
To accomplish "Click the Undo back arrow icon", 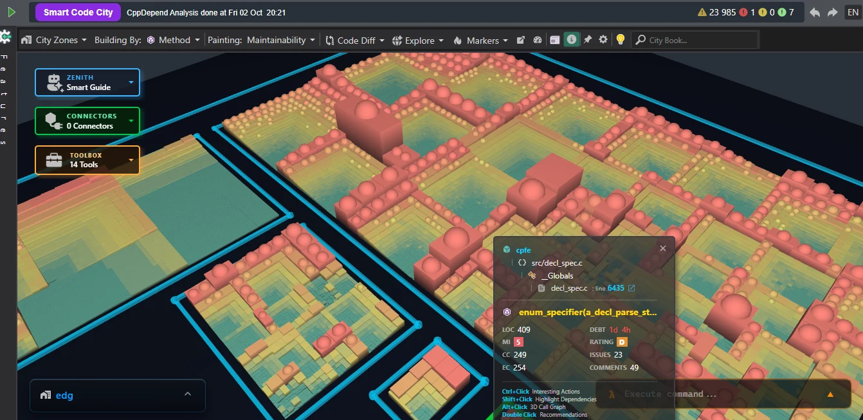I will pos(814,12).
